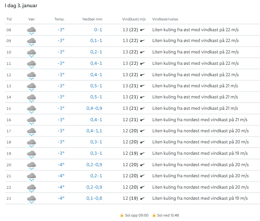
Task: Click the 'Tid' column header
Action: click(9, 19)
